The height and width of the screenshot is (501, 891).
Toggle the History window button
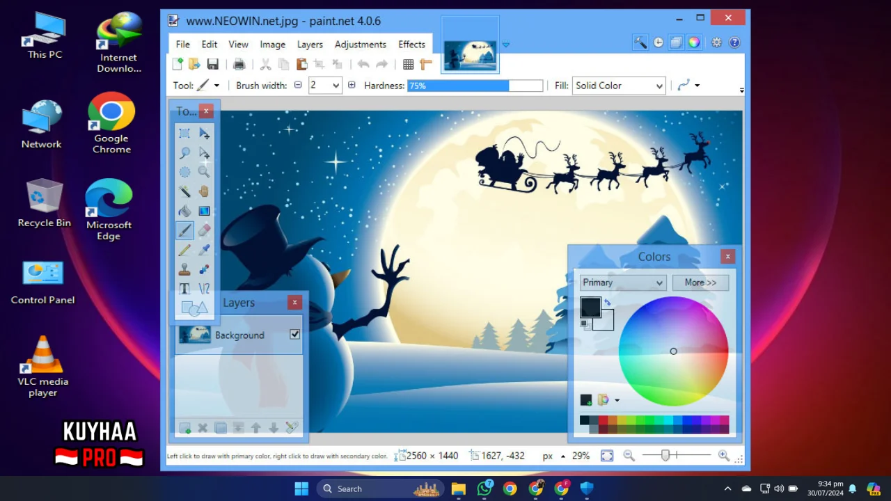[658, 42]
